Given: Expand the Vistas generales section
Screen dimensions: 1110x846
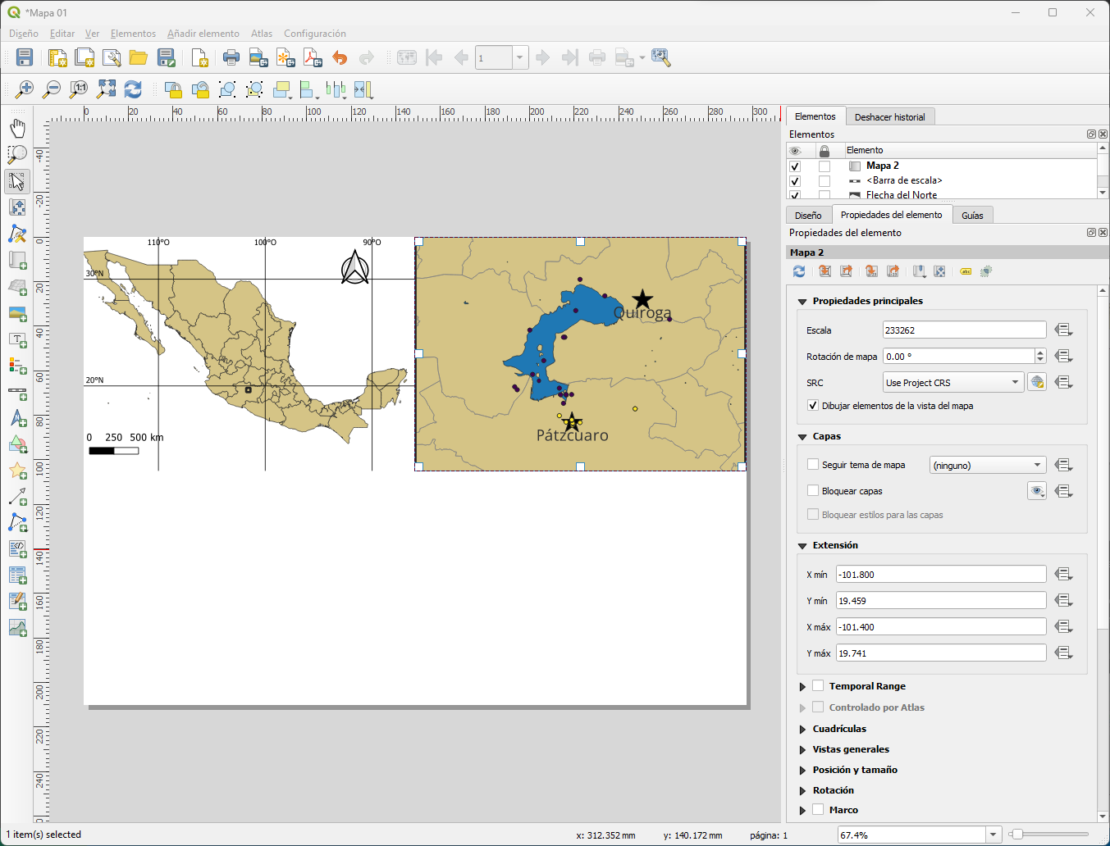Looking at the screenshot, I should pos(802,749).
